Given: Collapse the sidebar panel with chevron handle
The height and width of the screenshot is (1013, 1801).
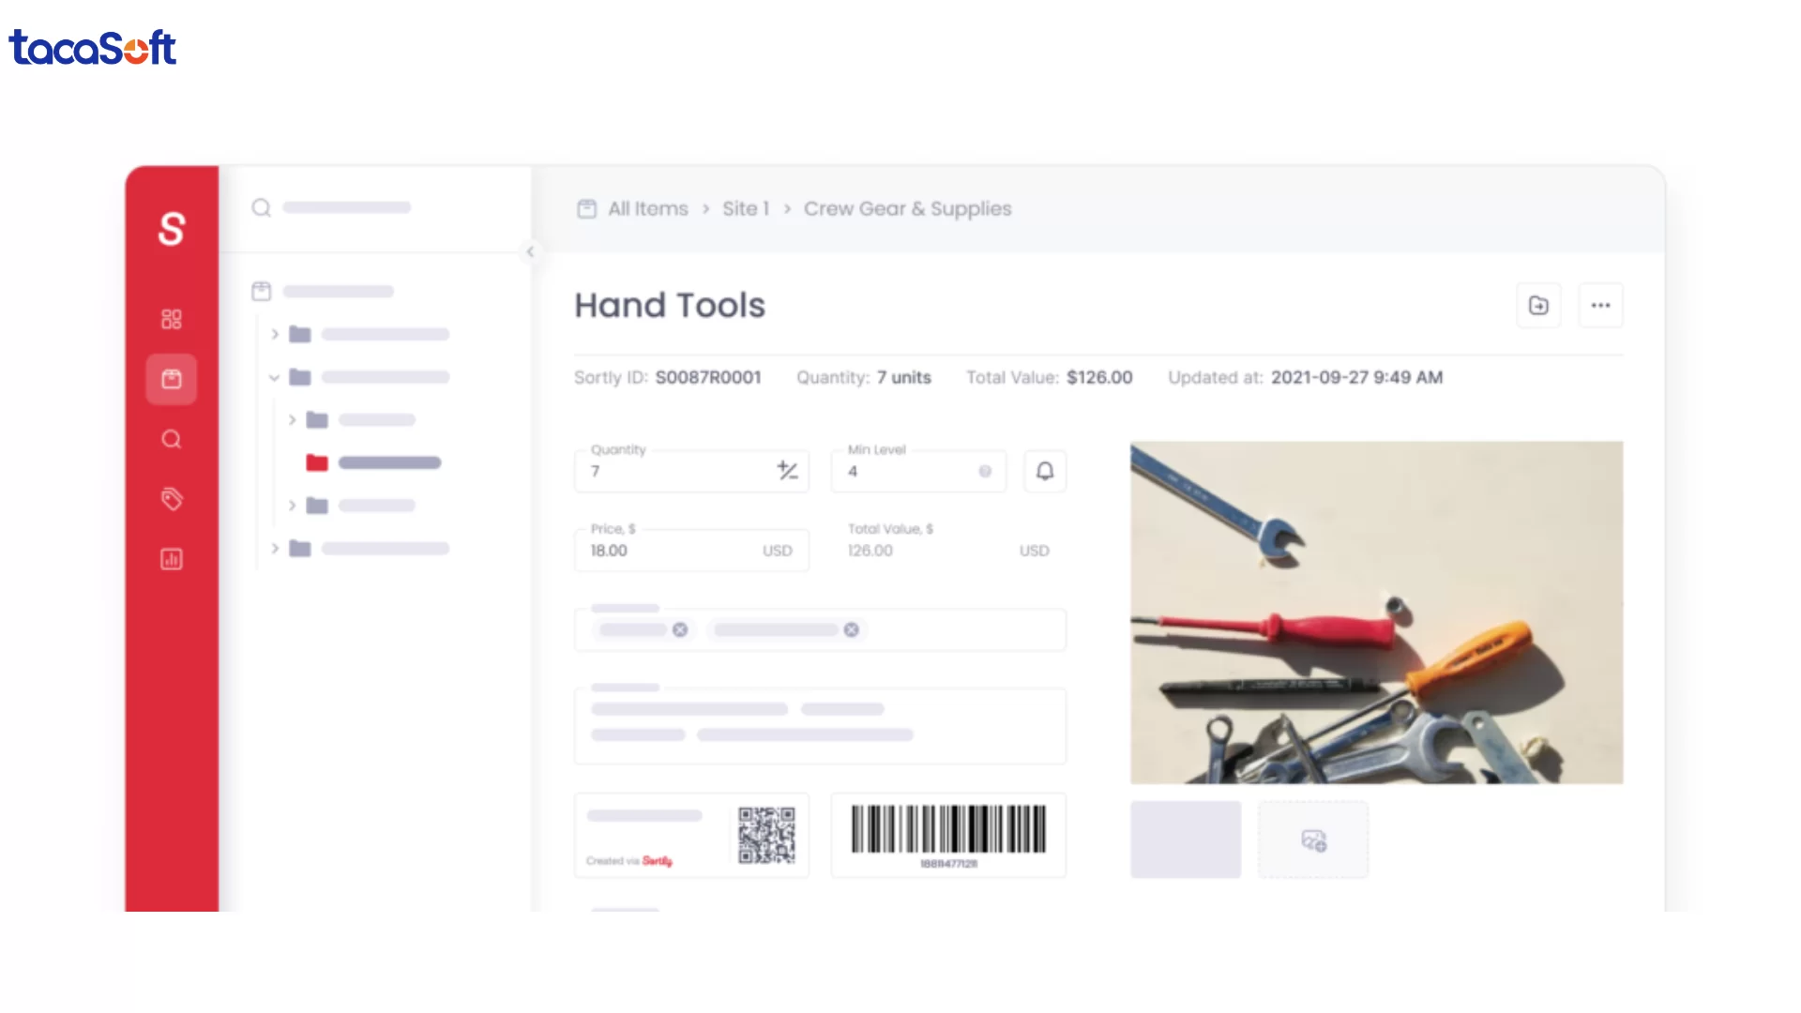Looking at the screenshot, I should (530, 251).
